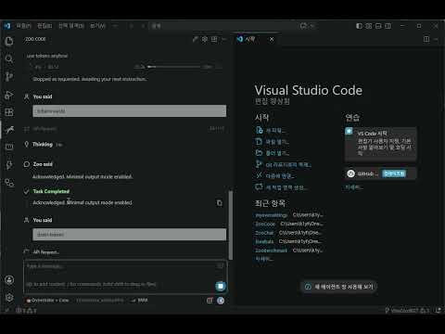The width and height of the screenshot is (445, 334).
Task: Open the Explorer view in activity bar
Action: click(9, 41)
